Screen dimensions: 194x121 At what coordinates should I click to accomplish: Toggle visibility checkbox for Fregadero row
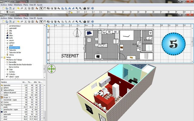click(x=40, y=105)
